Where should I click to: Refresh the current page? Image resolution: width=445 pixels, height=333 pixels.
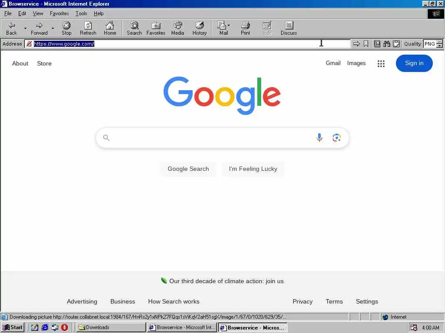coord(88,28)
